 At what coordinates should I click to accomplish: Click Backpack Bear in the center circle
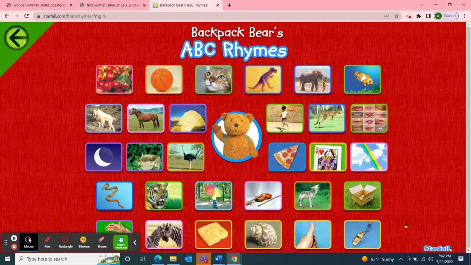tap(237, 137)
